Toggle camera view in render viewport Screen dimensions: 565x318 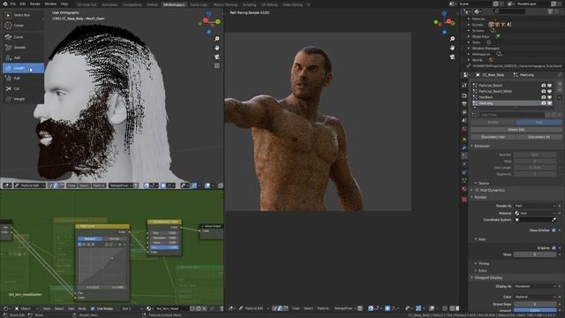coord(452,57)
